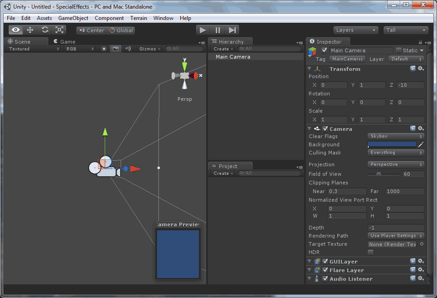Open Clear Flags Skybox dropdown
437x298 pixels.
click(396, 136)
